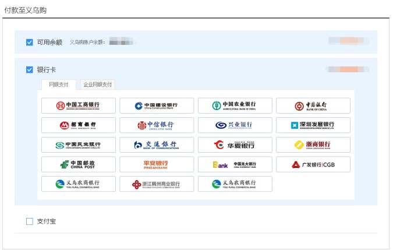
Task: Uncheck the 银行卡 payment checkbox
Action: pyautogui.click(x=30, y=70)
